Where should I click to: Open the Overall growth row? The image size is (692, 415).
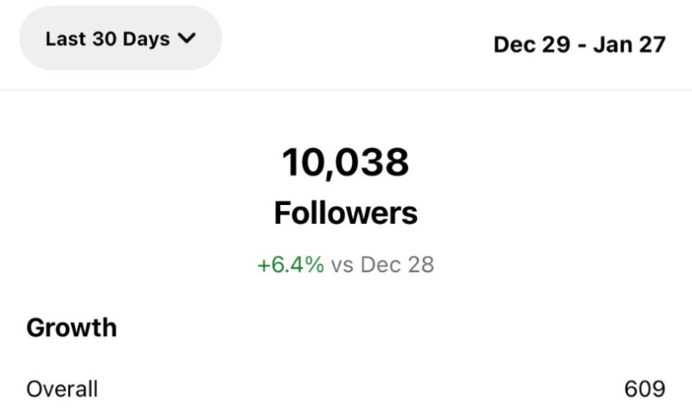coord(62,389)
